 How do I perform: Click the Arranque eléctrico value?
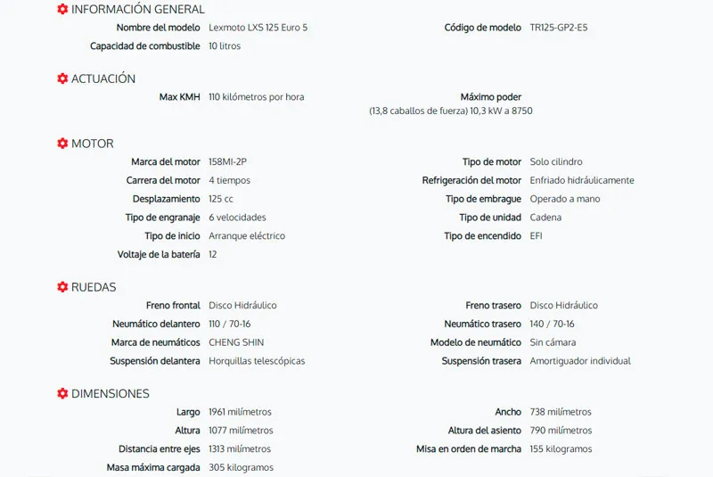click(247, 236)
